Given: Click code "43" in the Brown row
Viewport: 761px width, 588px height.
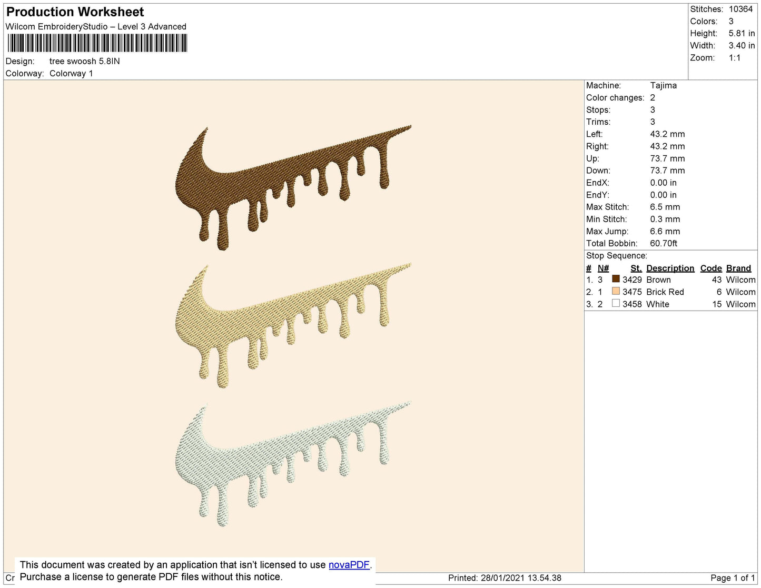Looking at the screenshot, I should pyautogui.click(x=717, y=280).
